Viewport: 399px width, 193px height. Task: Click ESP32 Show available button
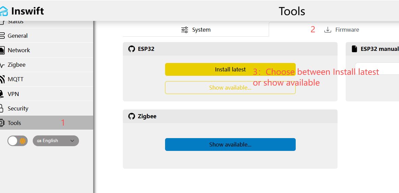point(230,88)
